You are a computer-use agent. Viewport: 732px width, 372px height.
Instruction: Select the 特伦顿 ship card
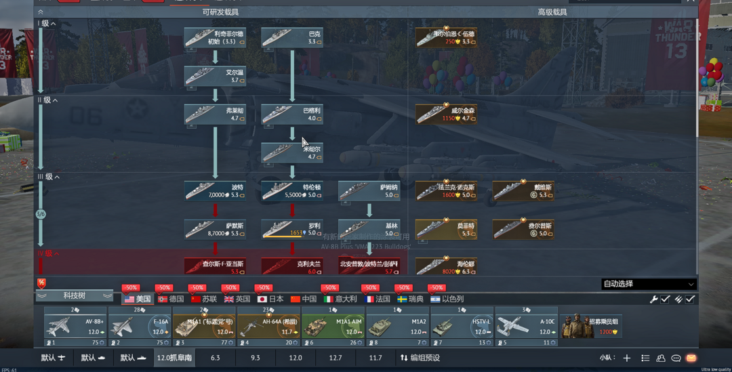tap(292, 191)
